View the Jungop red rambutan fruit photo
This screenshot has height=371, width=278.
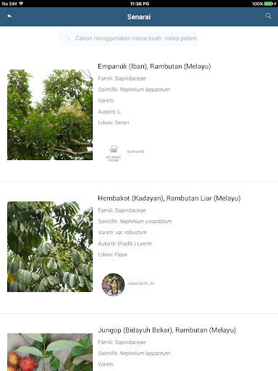pos(50,352)
